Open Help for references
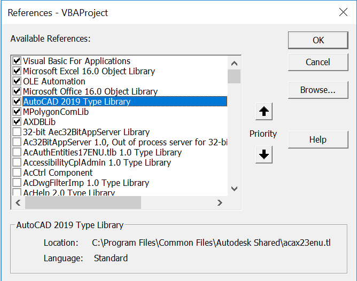Image resolution: width=357 pixels, height=281 pixels. tap(318, 139)
